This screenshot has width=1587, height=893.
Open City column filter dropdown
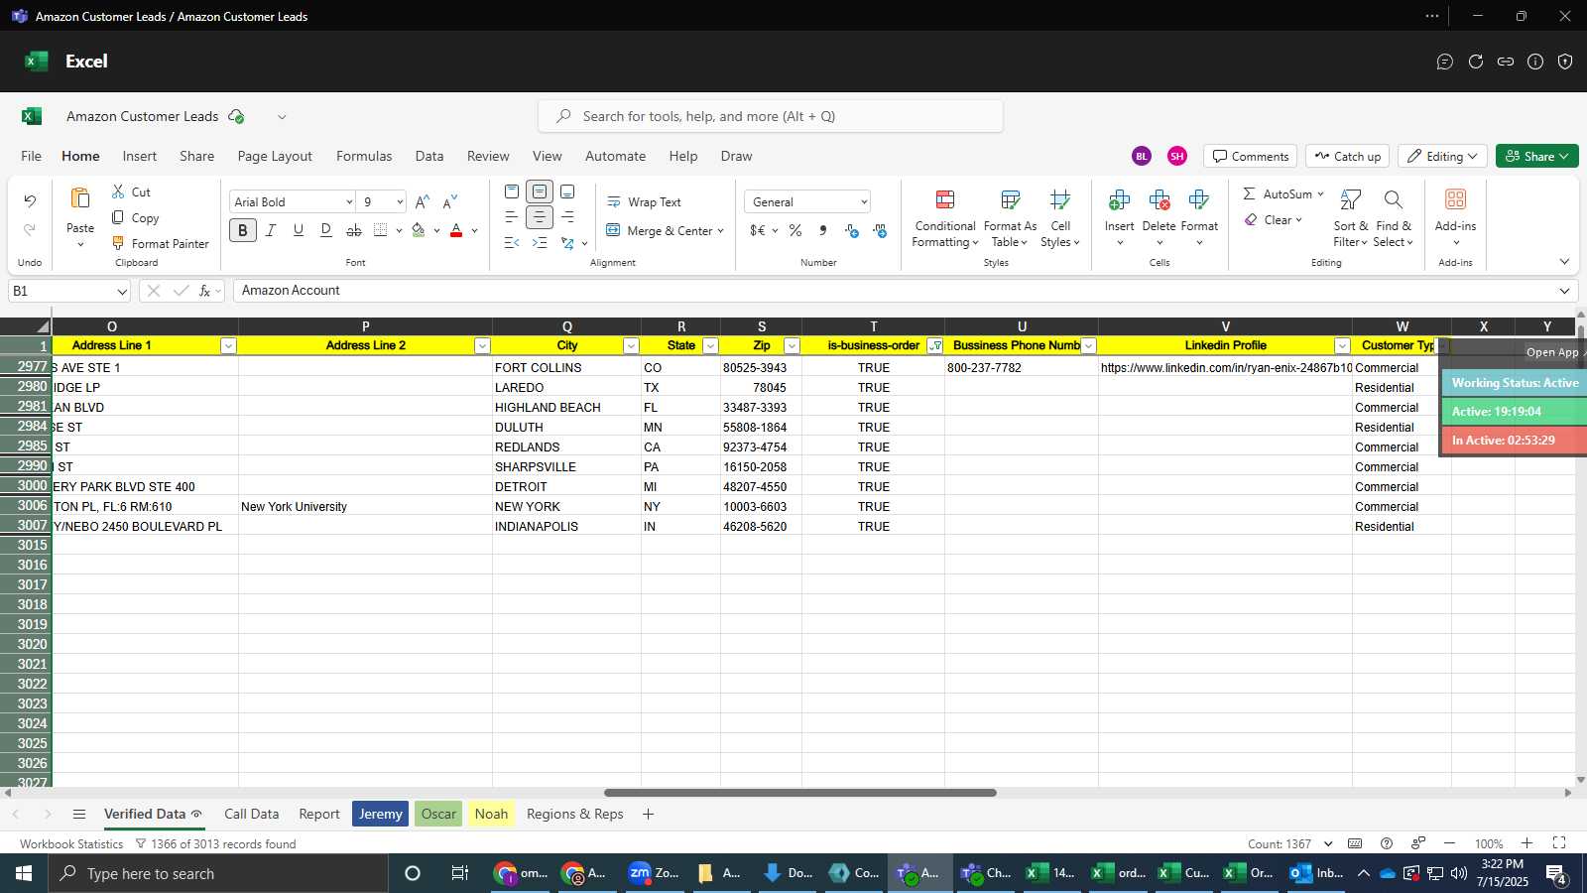click(x=631, y=345)
